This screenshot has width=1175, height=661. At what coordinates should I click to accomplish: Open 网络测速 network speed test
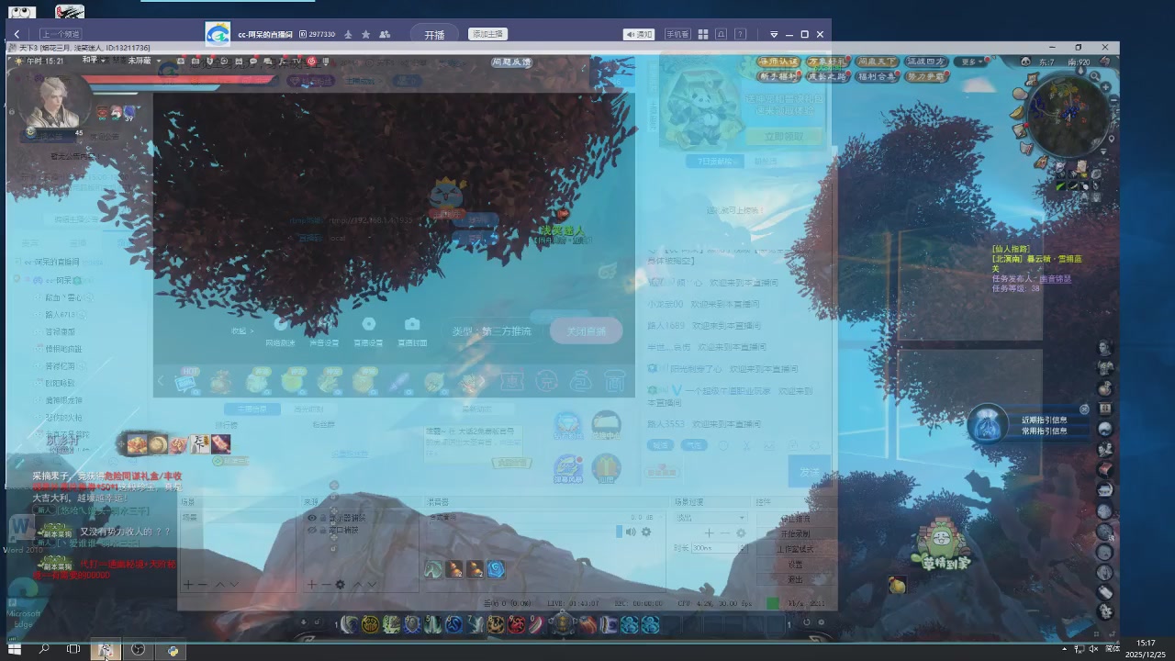pyautogui.click(x=280, y=331)
